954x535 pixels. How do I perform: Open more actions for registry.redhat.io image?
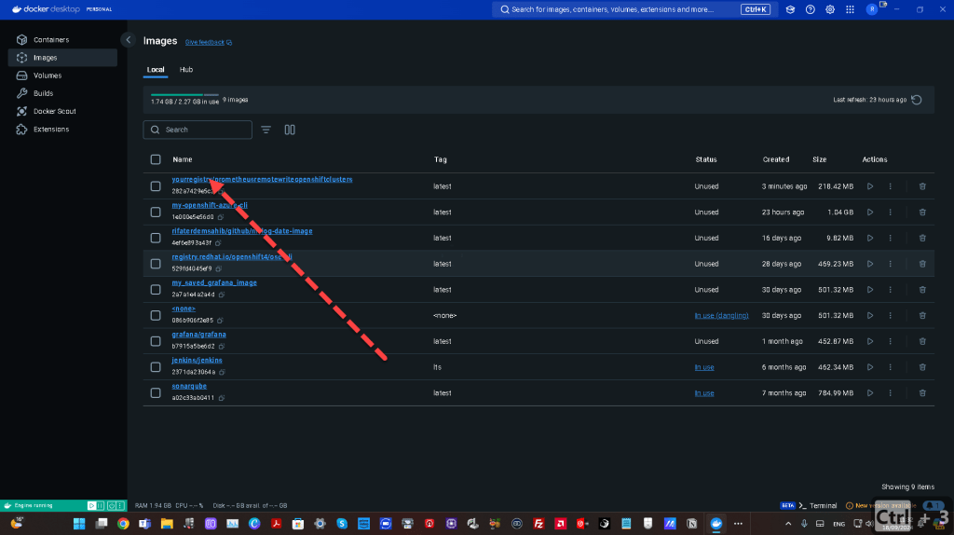(890, 264)
